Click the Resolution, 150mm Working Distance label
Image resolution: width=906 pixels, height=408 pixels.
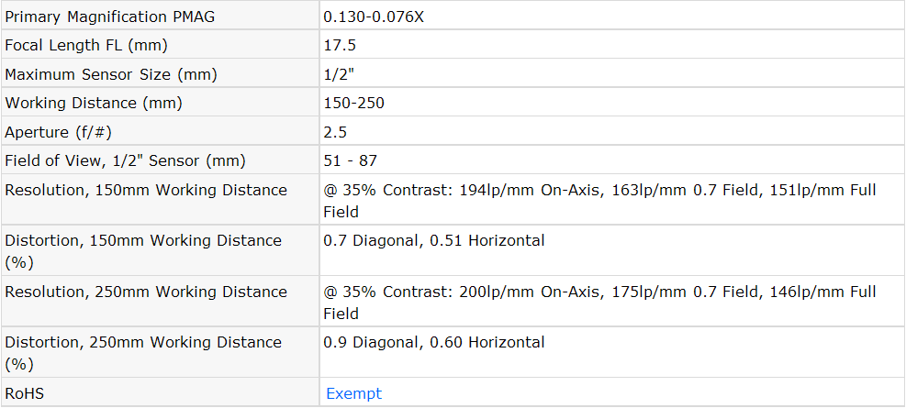(x=146, y=190)
